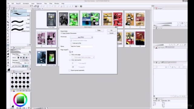
Task: Select the Gradient tool in the toolbox
Action: [x=8, y=54]
